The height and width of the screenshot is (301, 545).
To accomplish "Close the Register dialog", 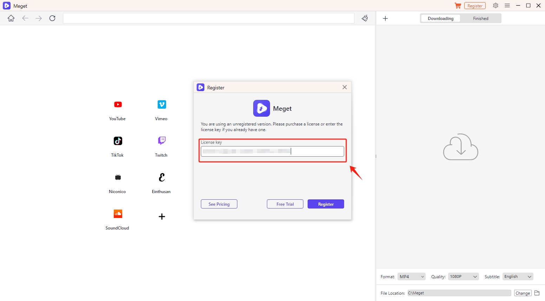I will click(344, 87).
